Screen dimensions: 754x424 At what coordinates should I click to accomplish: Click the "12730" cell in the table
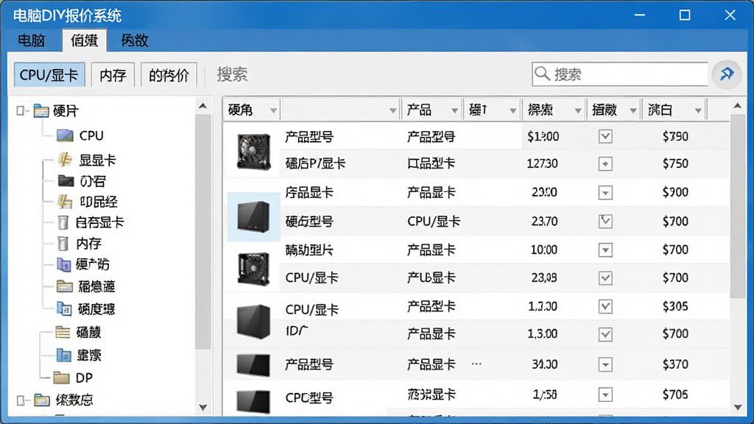pos(543,163)
